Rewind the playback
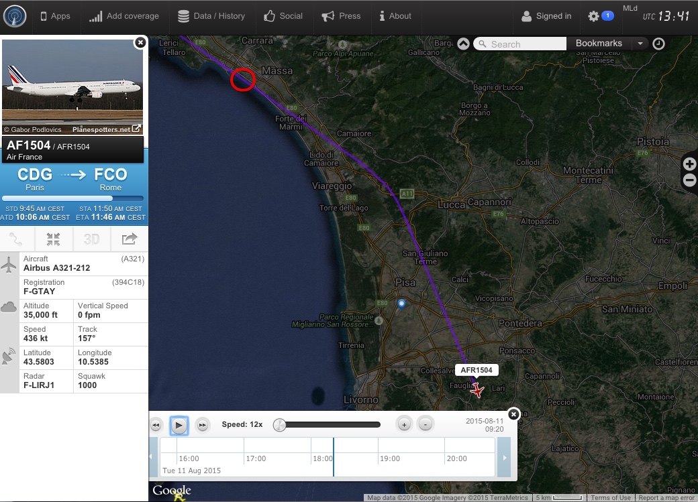Image resolution: width=698 pixels, height=502 pixels. [156, 425]
